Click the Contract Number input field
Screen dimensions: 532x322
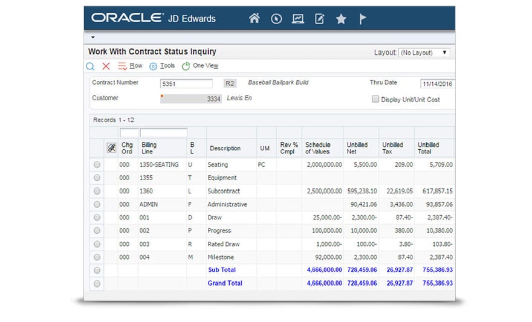coord(186,83)
